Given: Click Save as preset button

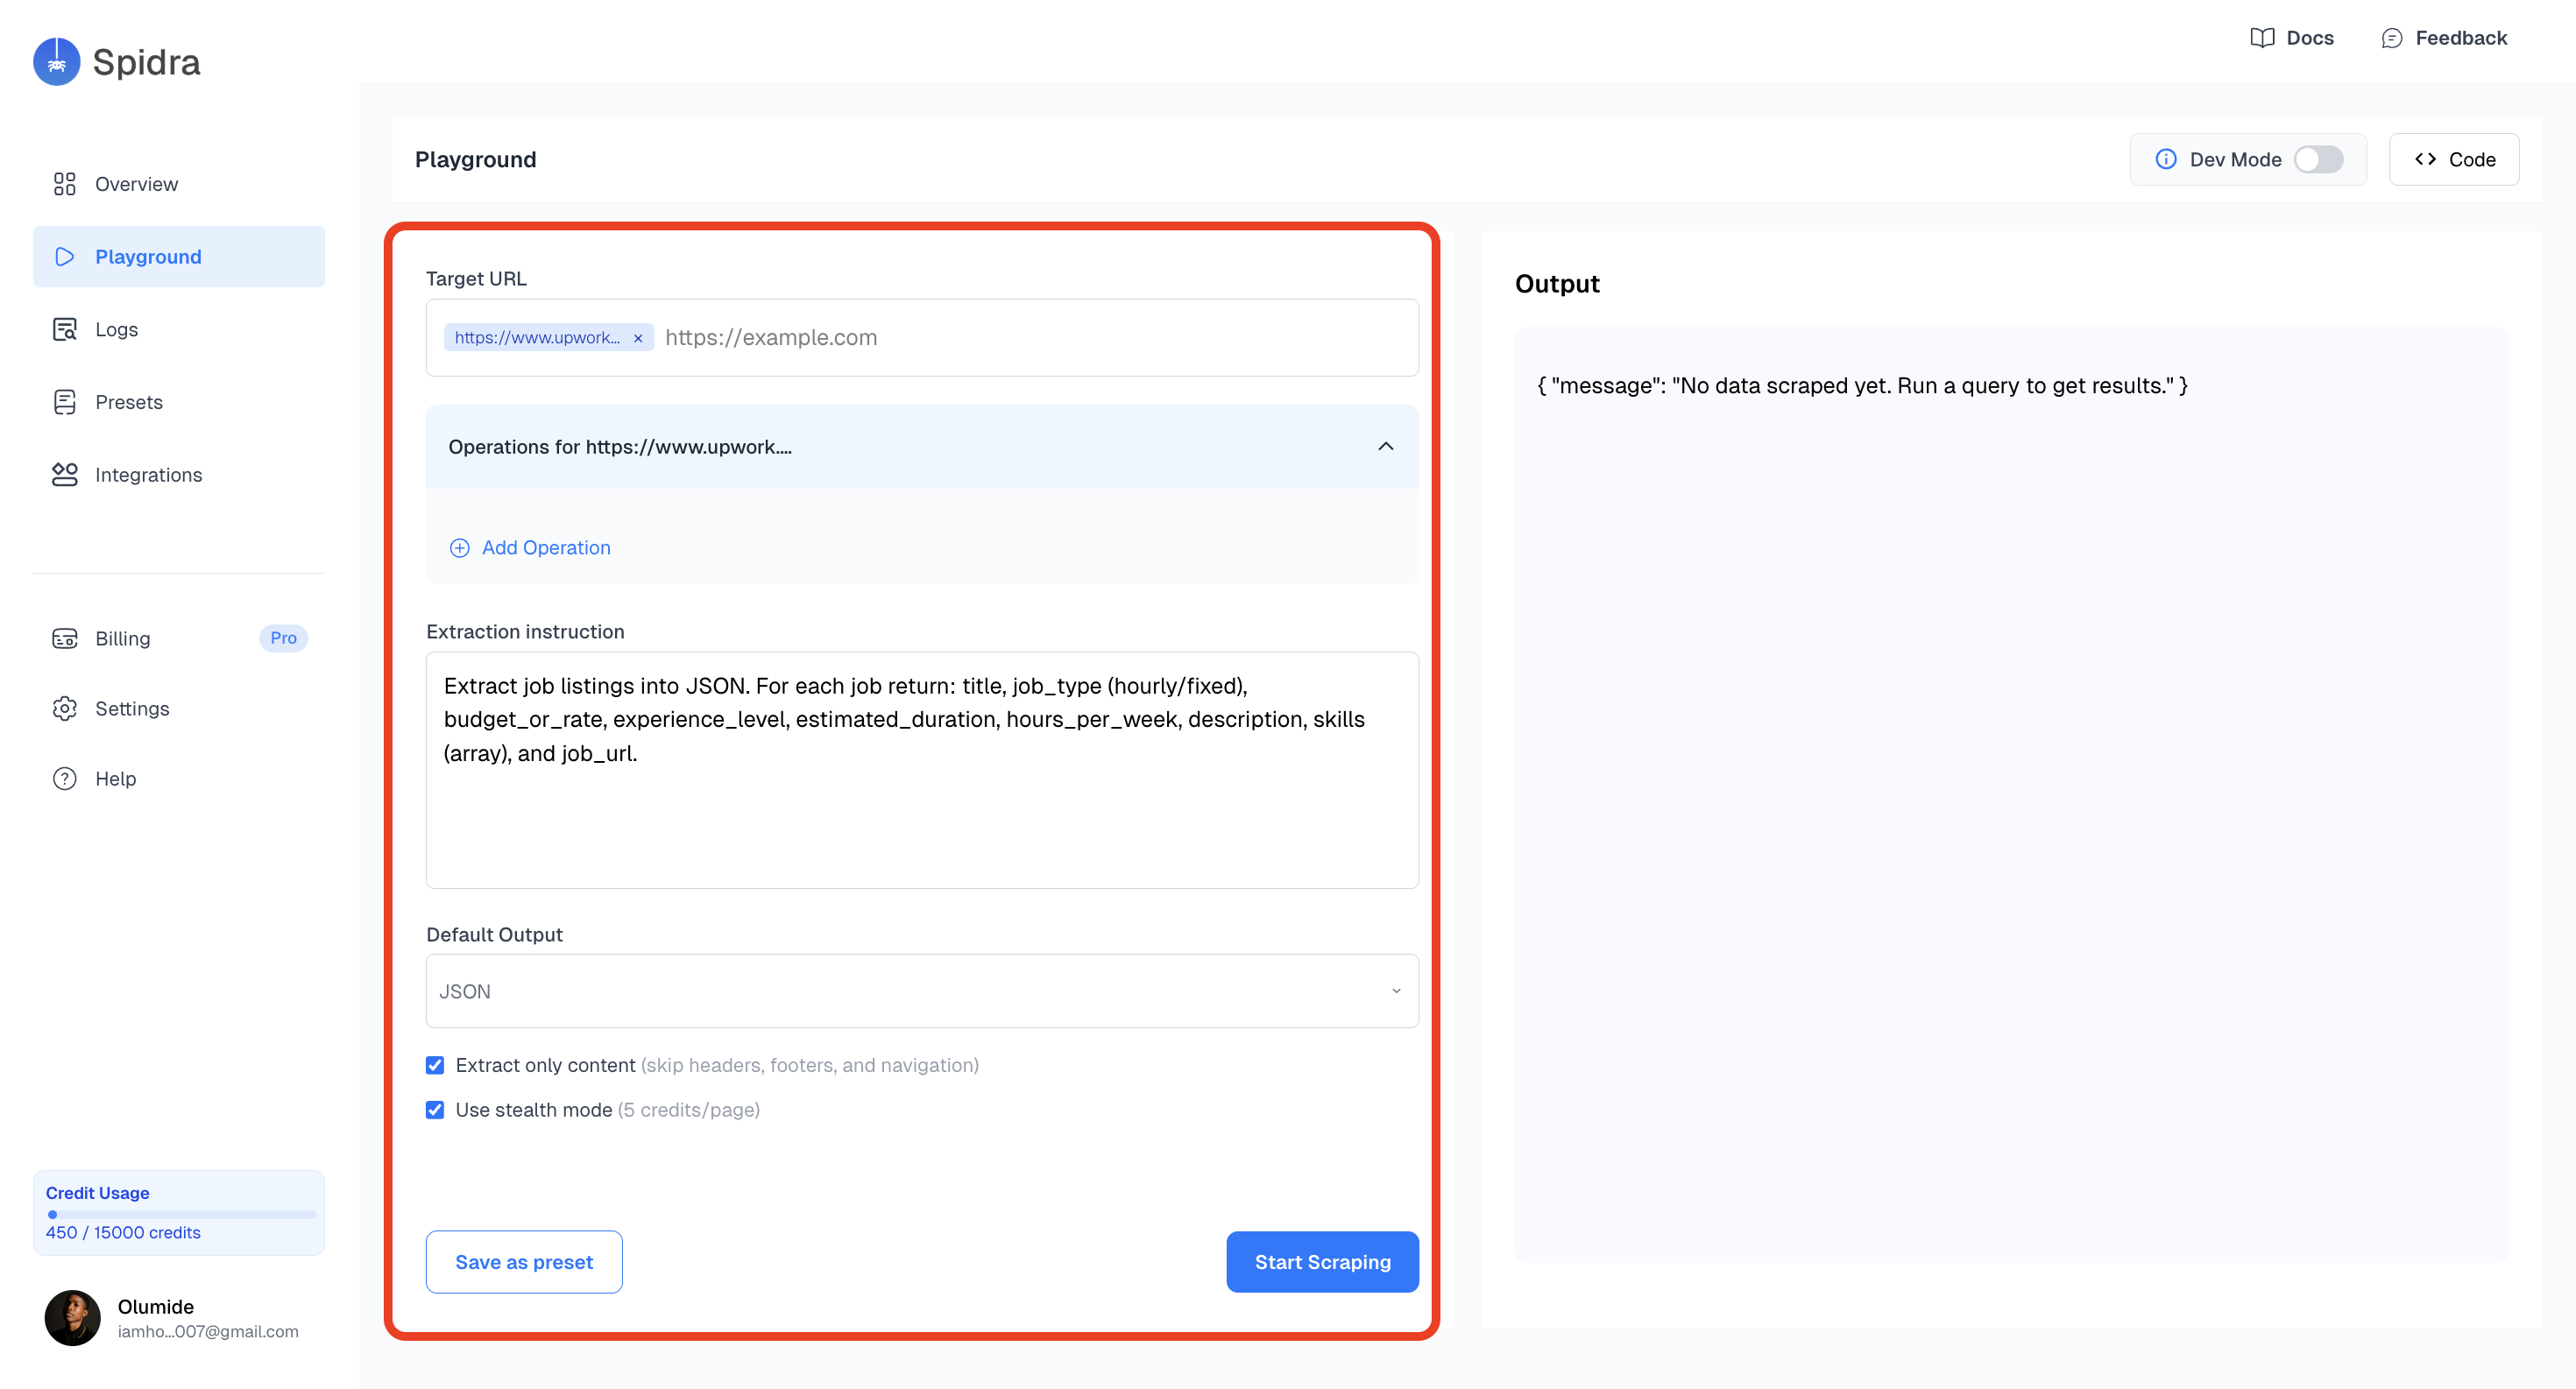Looking at the screenshot, I should 524,1262.
